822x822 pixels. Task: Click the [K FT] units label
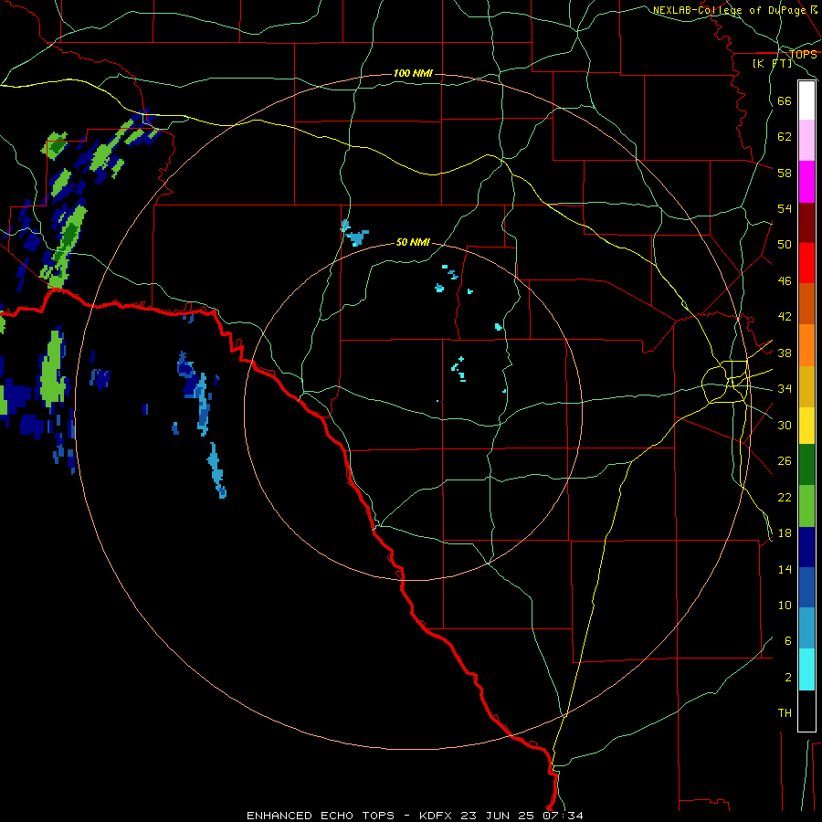(x=772, y=64)
